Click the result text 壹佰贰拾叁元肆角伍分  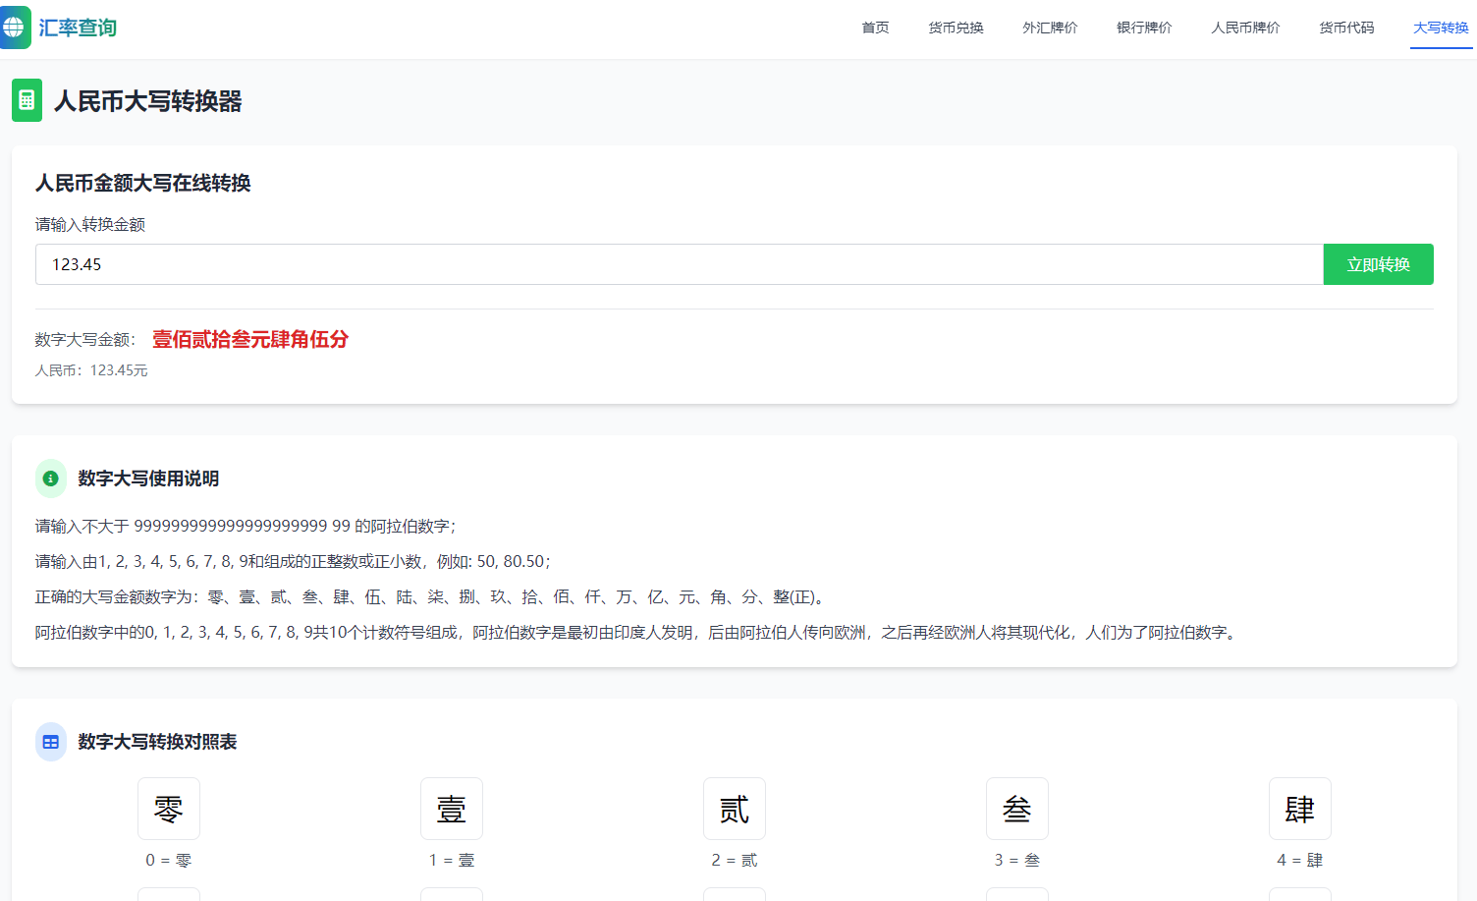click(x=250, y=339)
